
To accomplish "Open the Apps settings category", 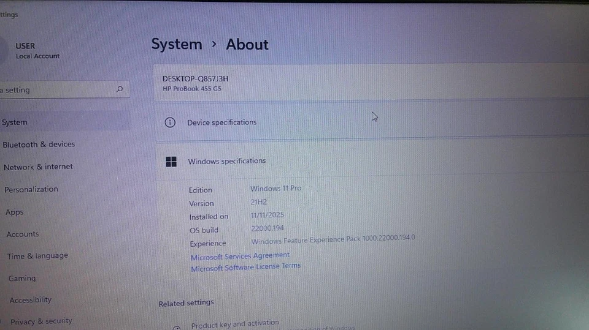I will pyautogui.click(x=14, y=212).
